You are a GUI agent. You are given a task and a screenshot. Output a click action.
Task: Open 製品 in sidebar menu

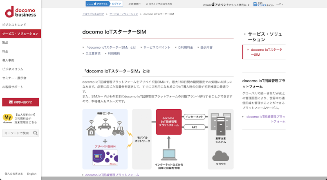pos(5,43)
